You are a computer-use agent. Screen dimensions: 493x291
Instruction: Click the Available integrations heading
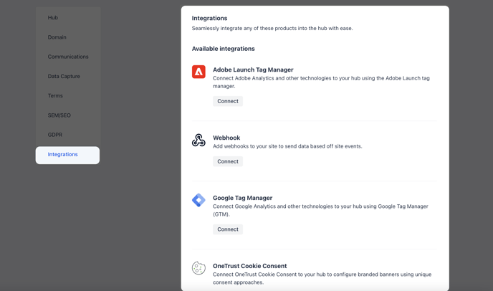click(224, 49)
